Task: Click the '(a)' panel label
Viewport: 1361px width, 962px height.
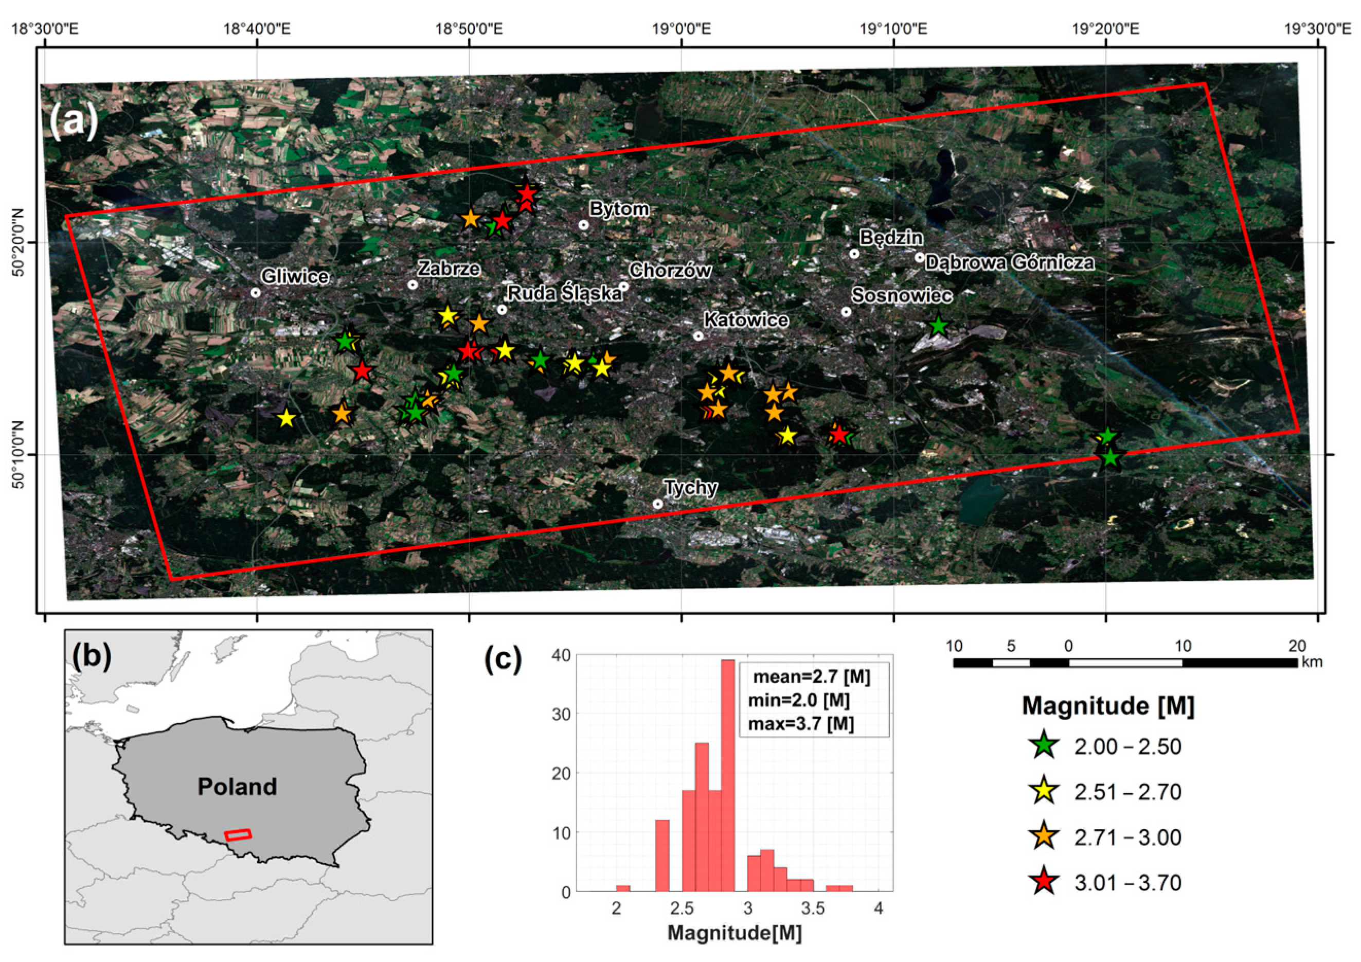Action: [x=75, y=122]
